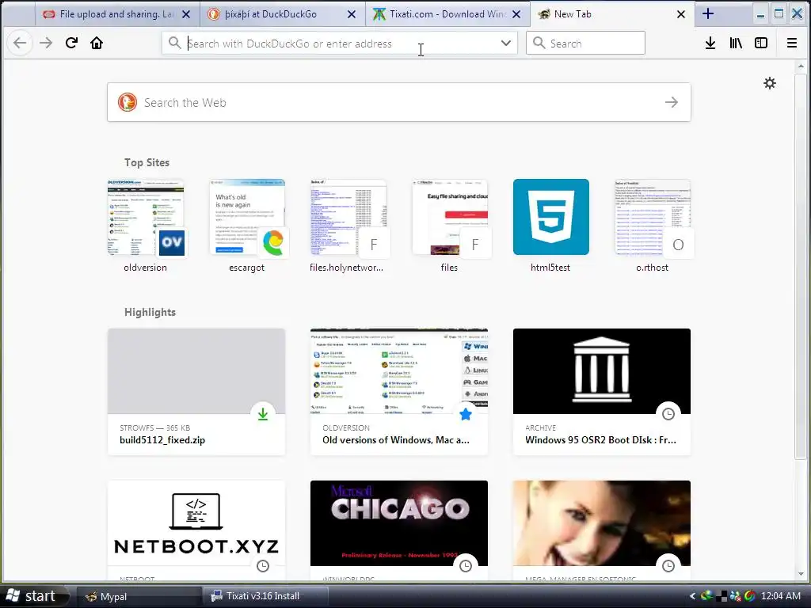
Task: Click the Top Sites section heading
Action: (x=147, y=162)
